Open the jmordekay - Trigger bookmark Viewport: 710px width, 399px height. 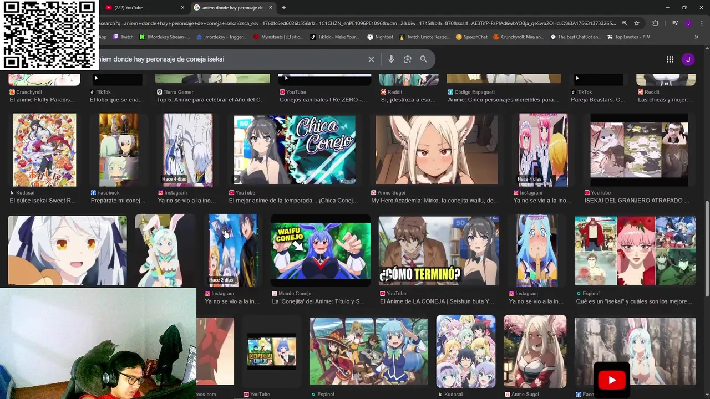coord(221,37)
